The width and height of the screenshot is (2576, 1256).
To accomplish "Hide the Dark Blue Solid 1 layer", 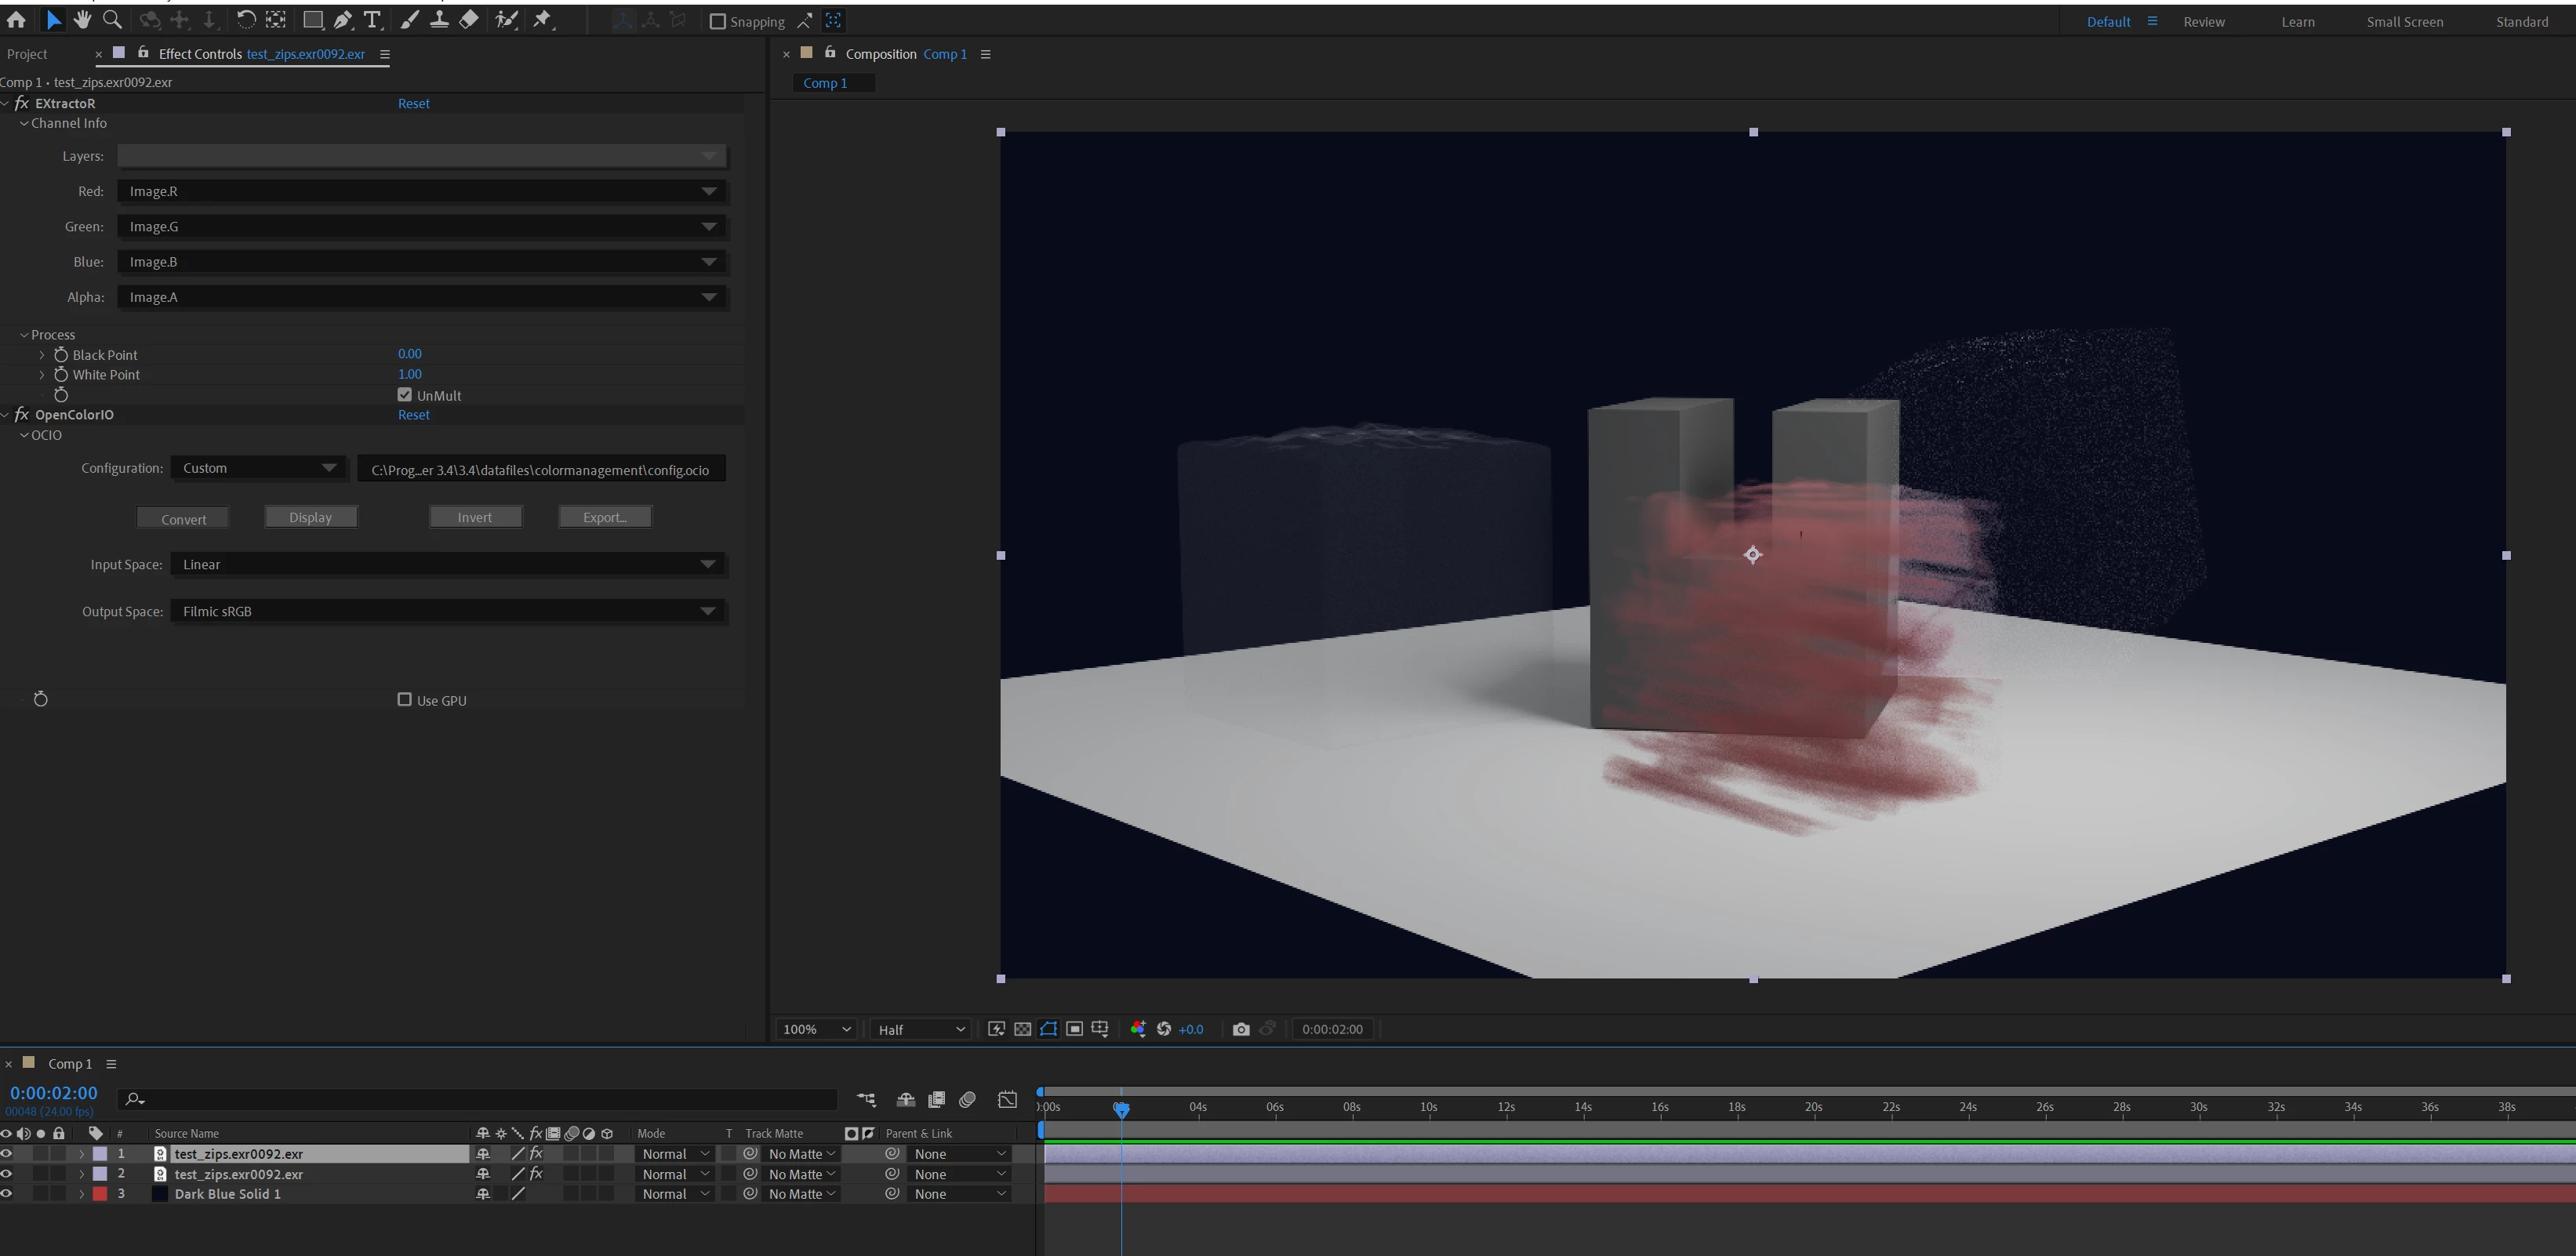I will (7, 1194).
